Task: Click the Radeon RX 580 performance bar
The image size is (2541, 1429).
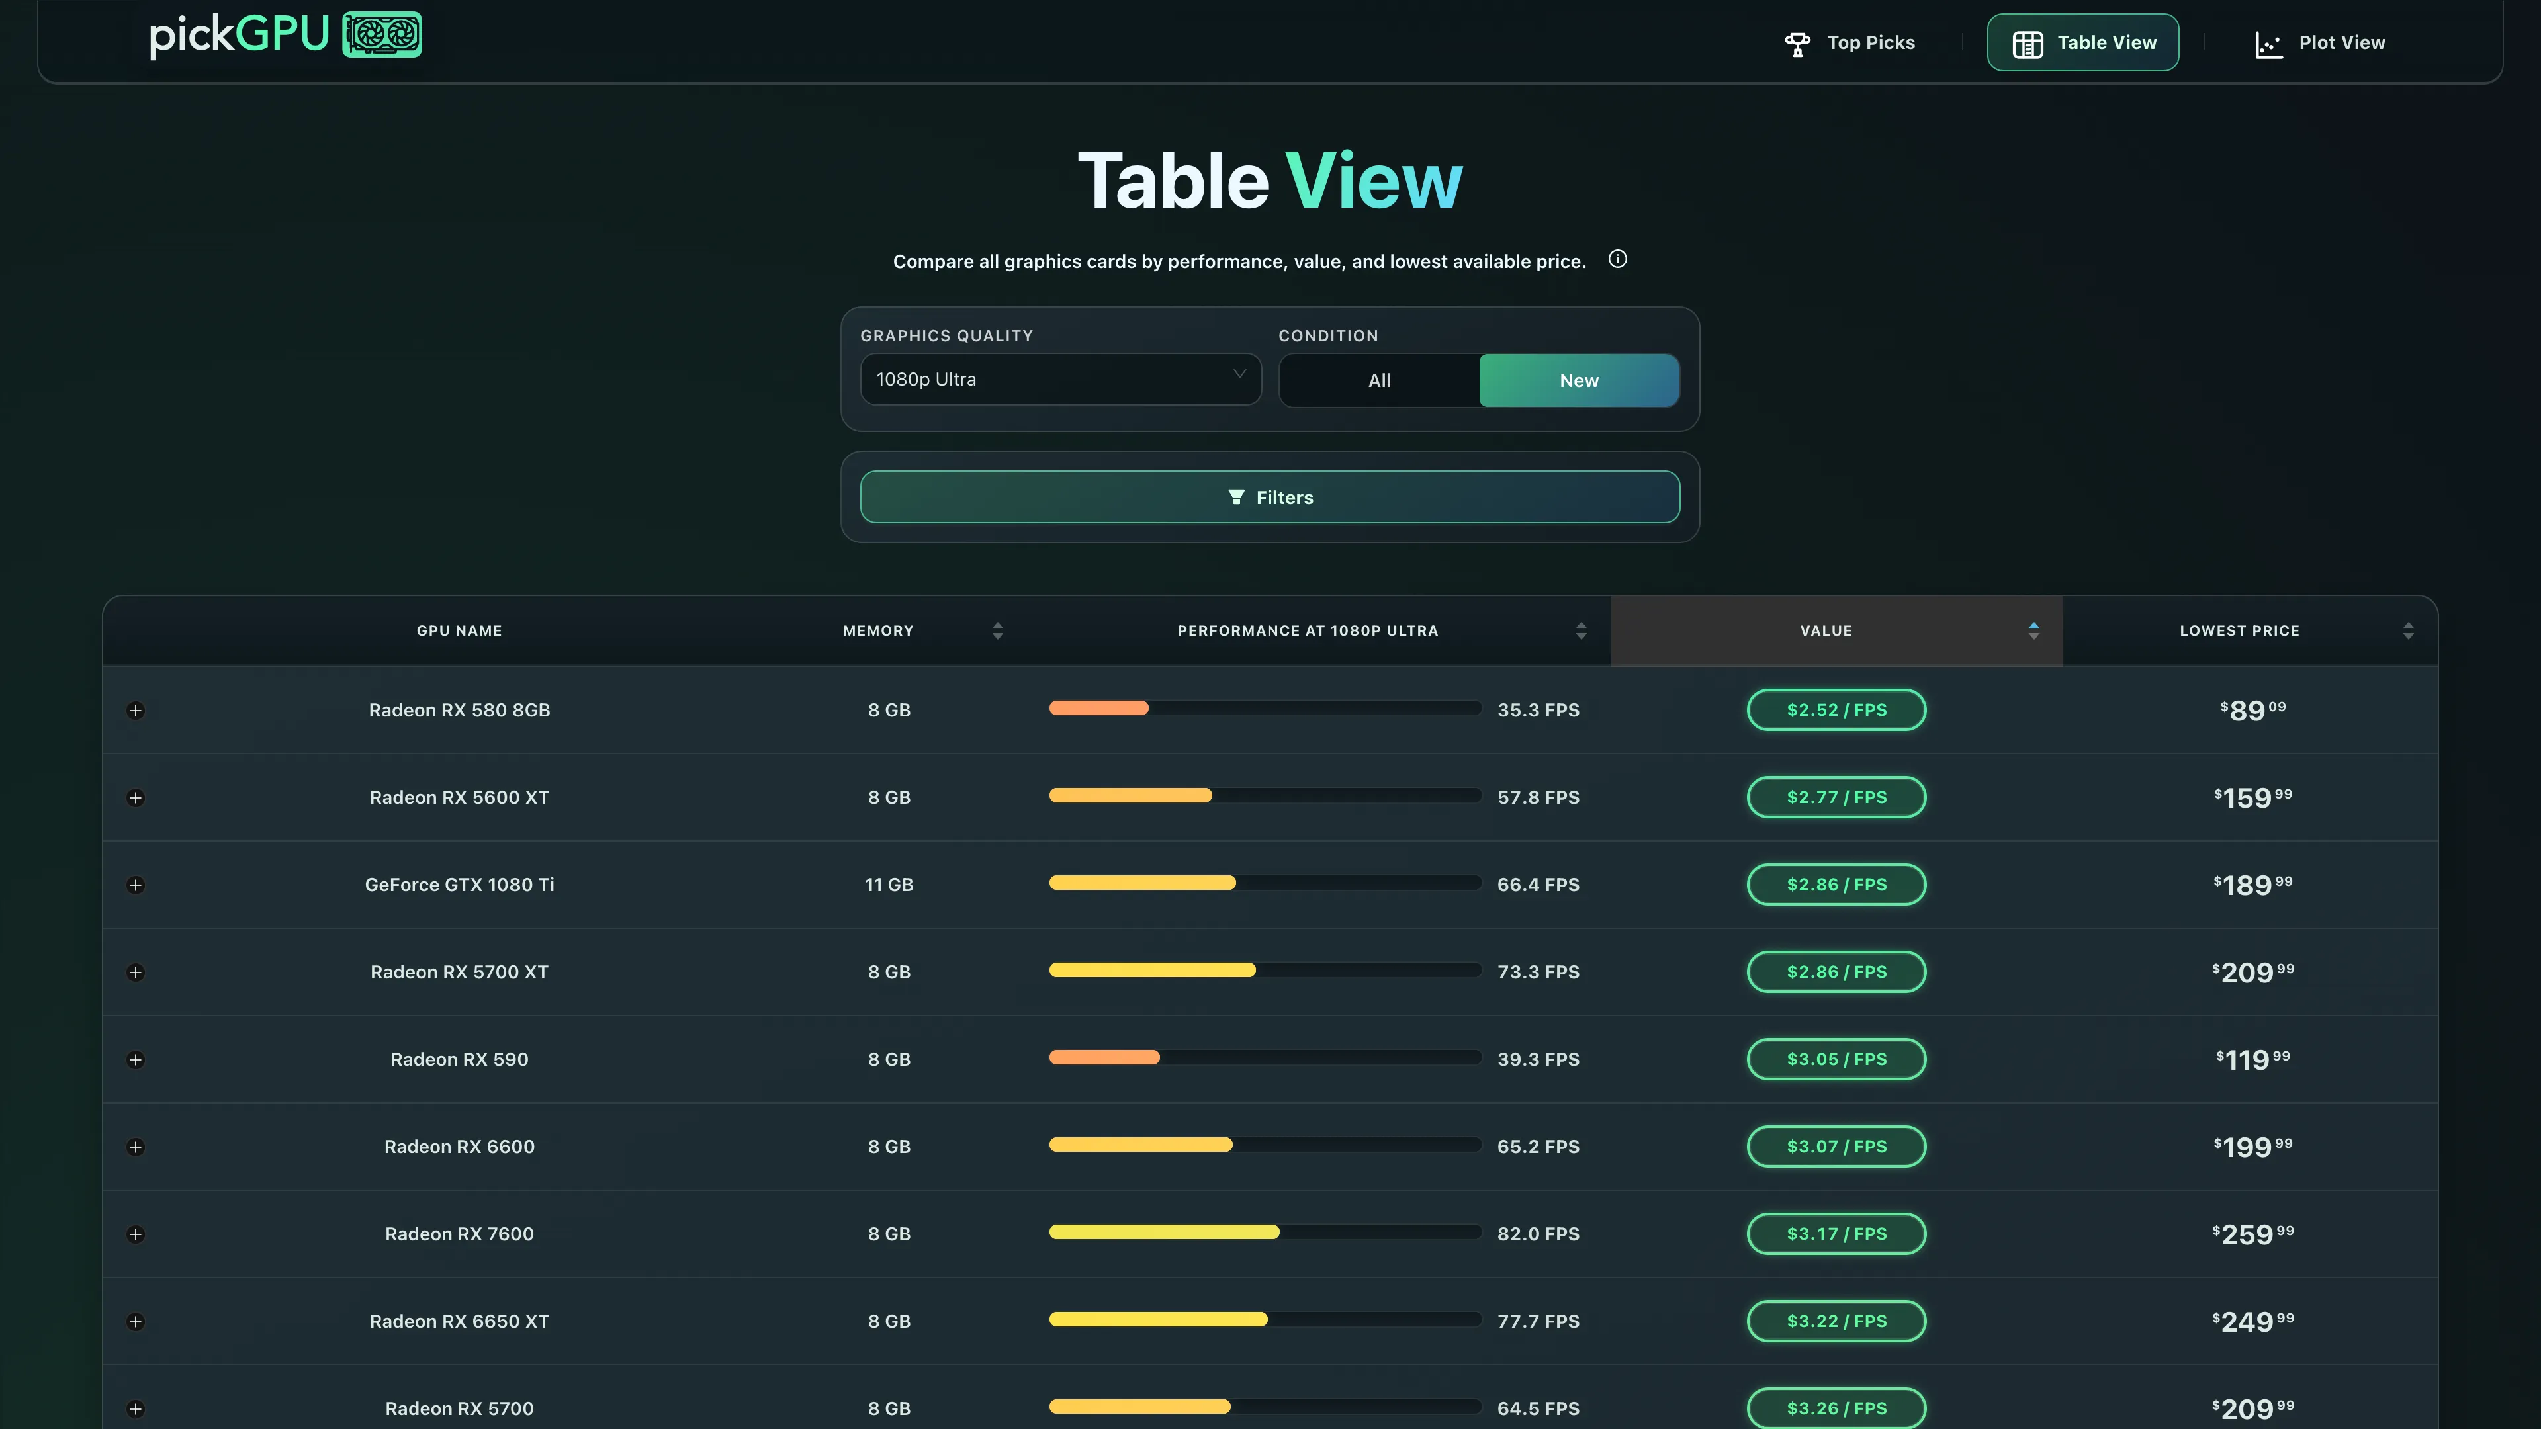Action: tap(1266, 708)
